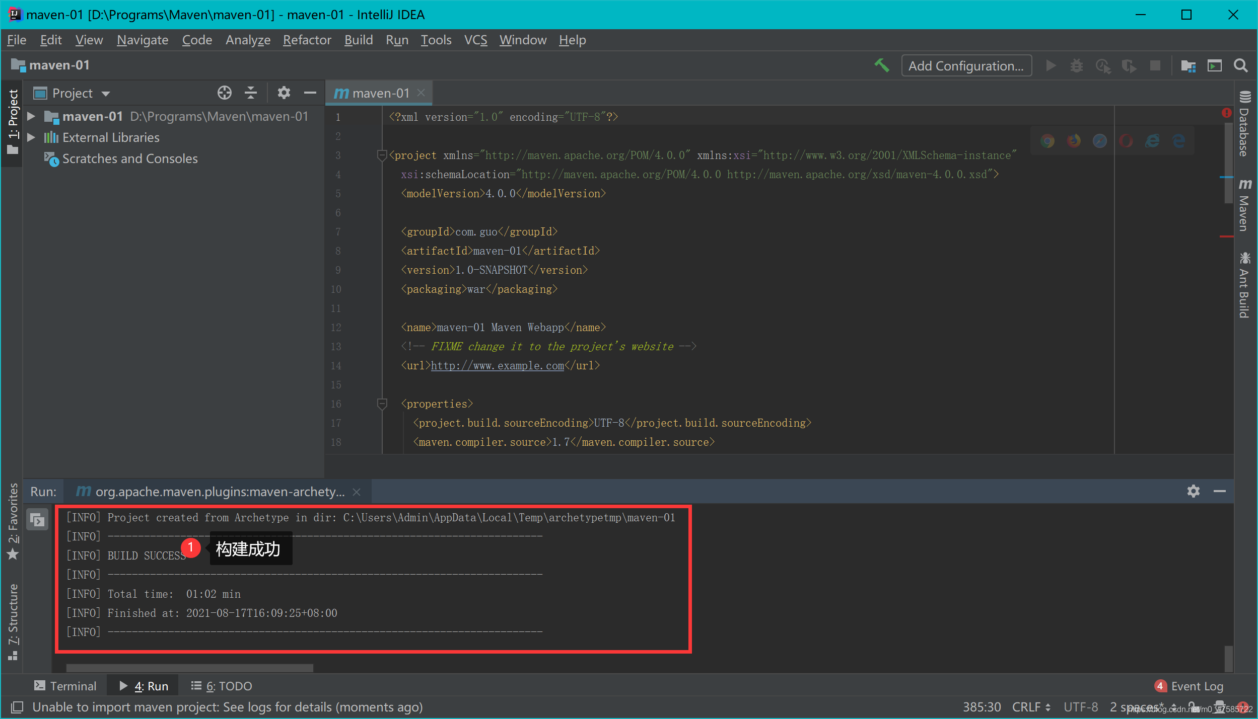Viewport: 1258px width, 719px height.
Task: Open page in Firefox browser icon
Action: pos(1074,141)
